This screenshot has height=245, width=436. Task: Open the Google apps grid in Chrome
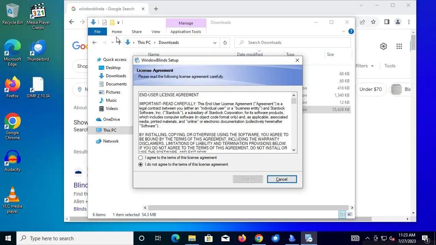pos(399,46)
